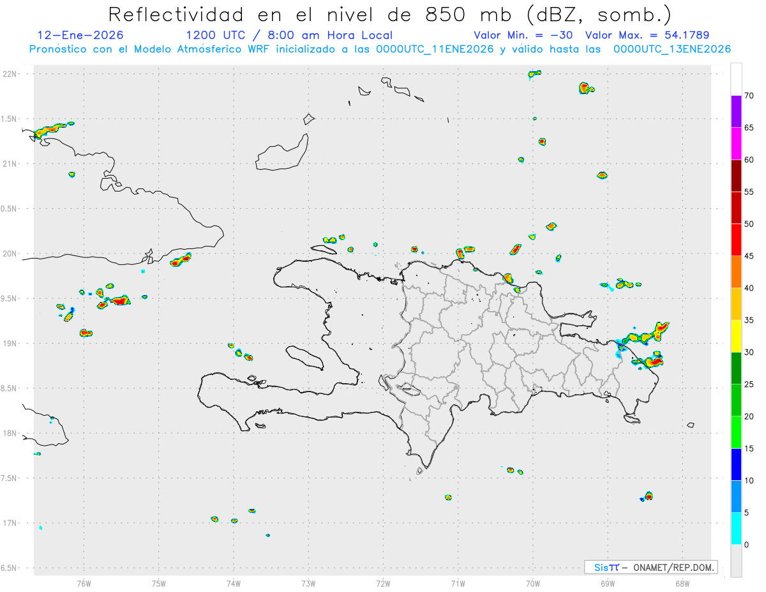The width and height of the screenshot is (766, 592).
Task: Select the '72W' longitude label
Action: tap(384, 583)
